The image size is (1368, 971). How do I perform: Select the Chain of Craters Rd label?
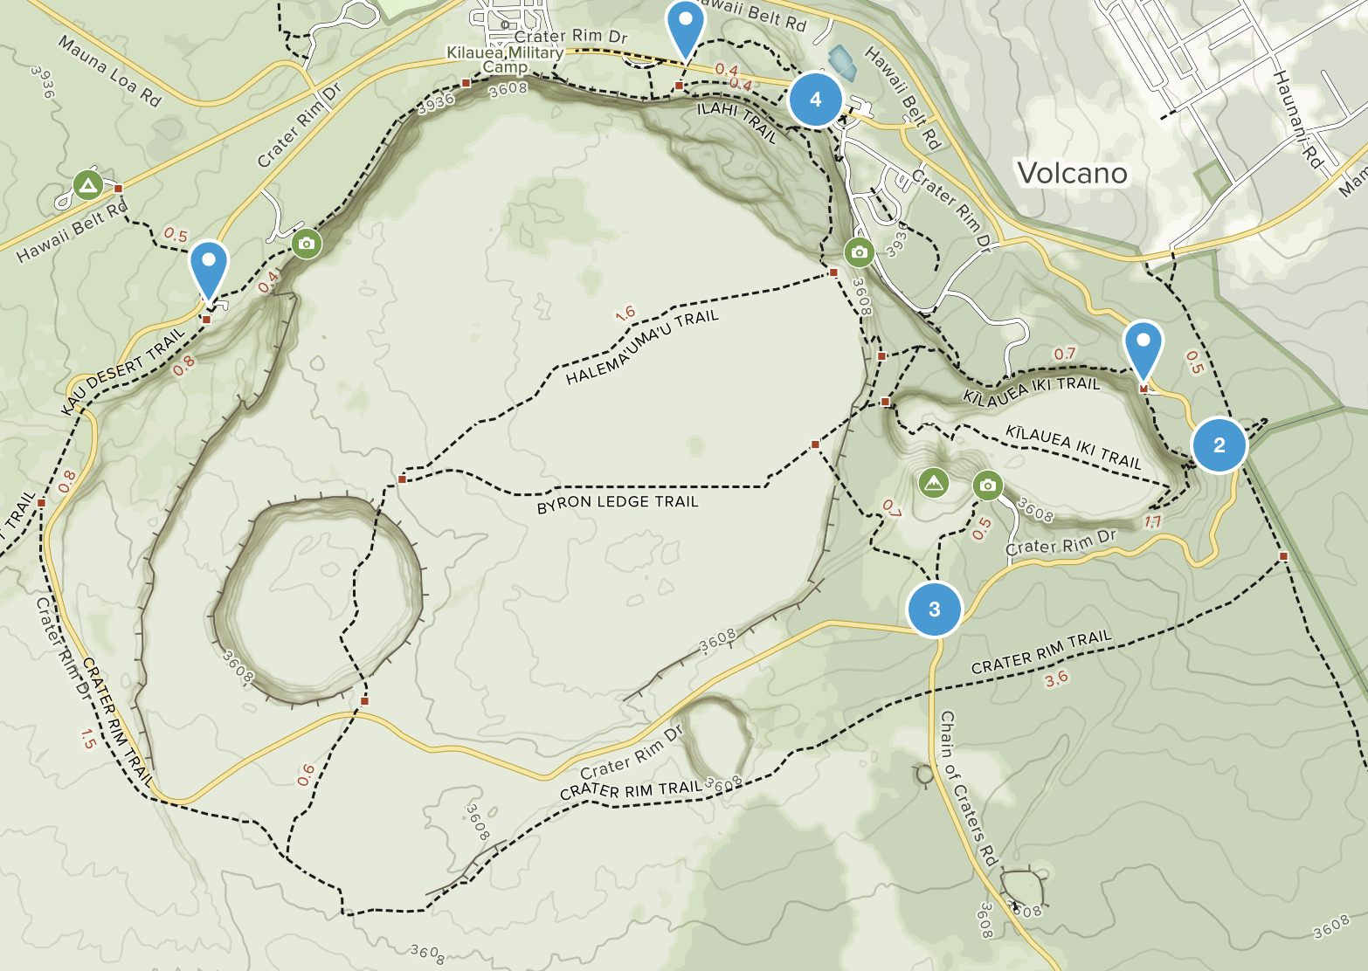pos(968,789)
